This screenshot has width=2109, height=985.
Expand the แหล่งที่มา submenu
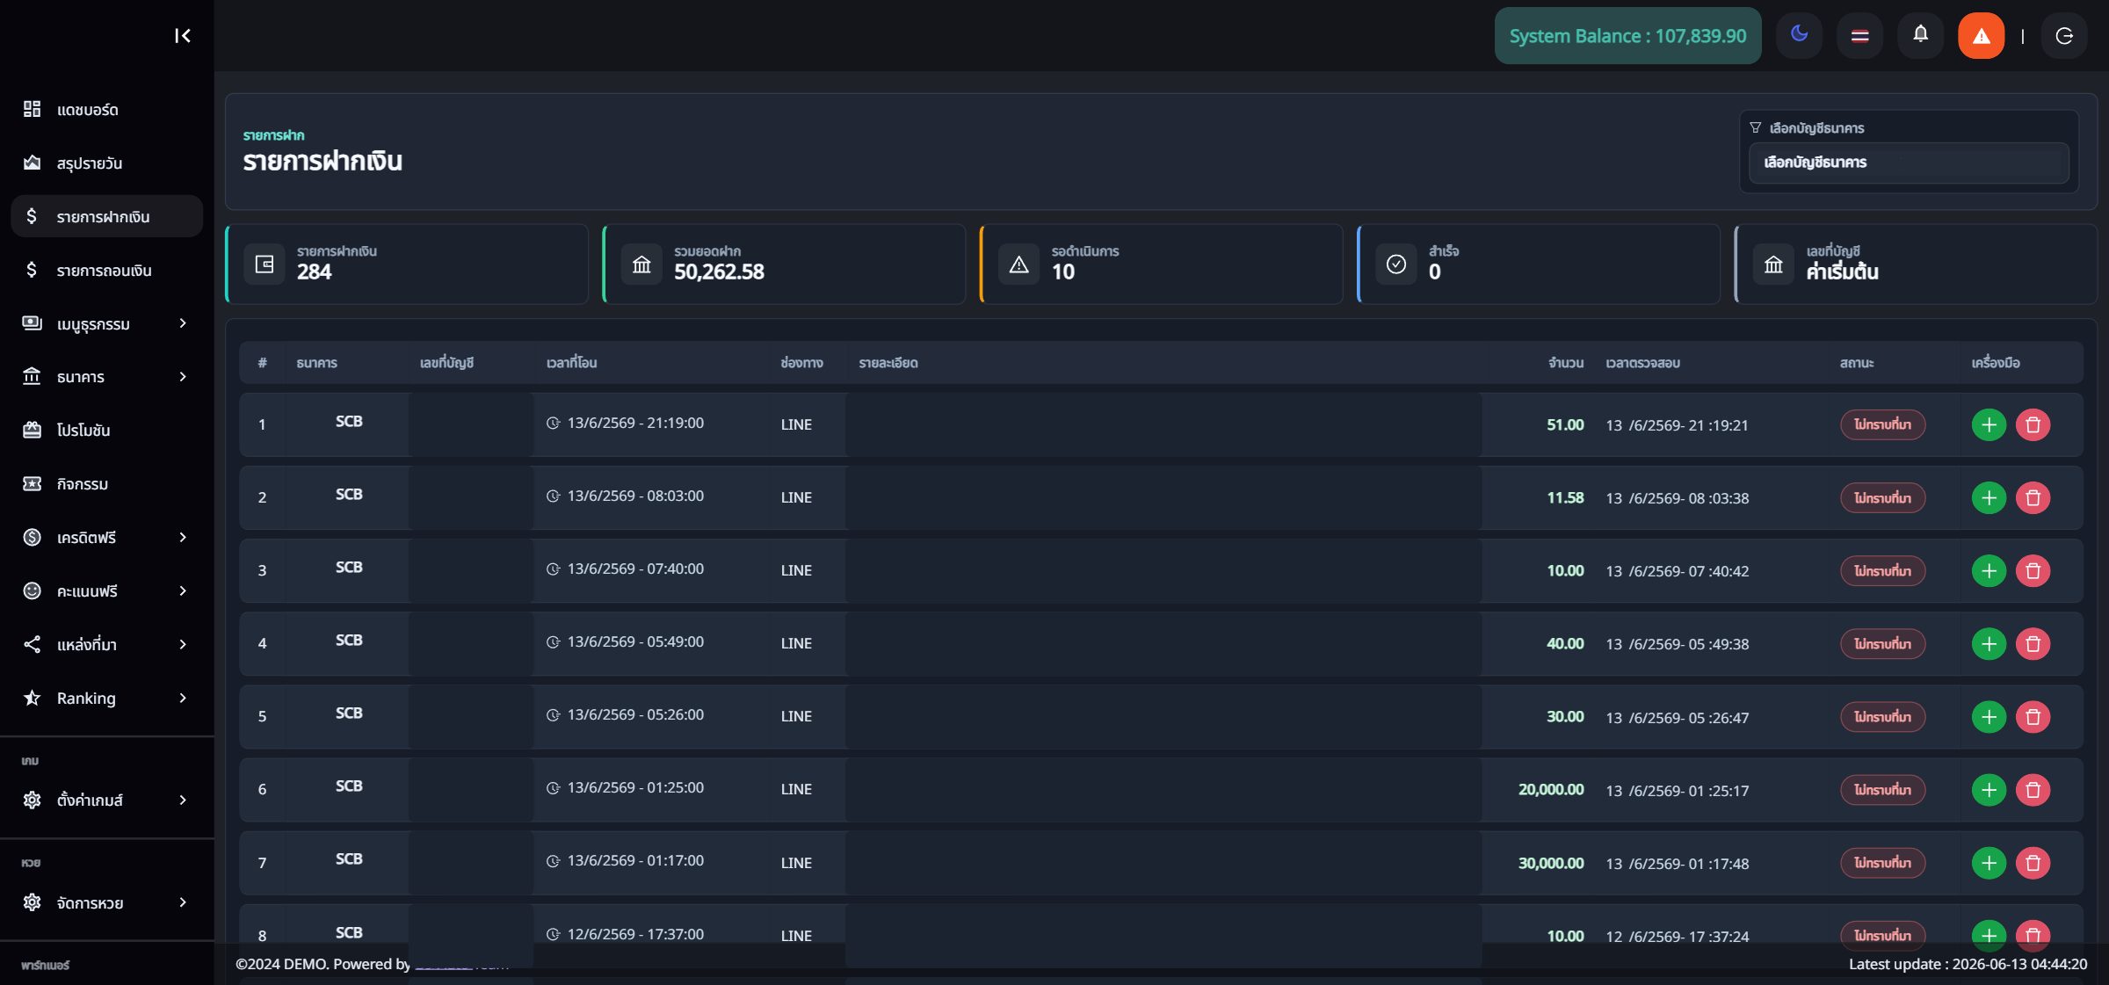(106, 645)
